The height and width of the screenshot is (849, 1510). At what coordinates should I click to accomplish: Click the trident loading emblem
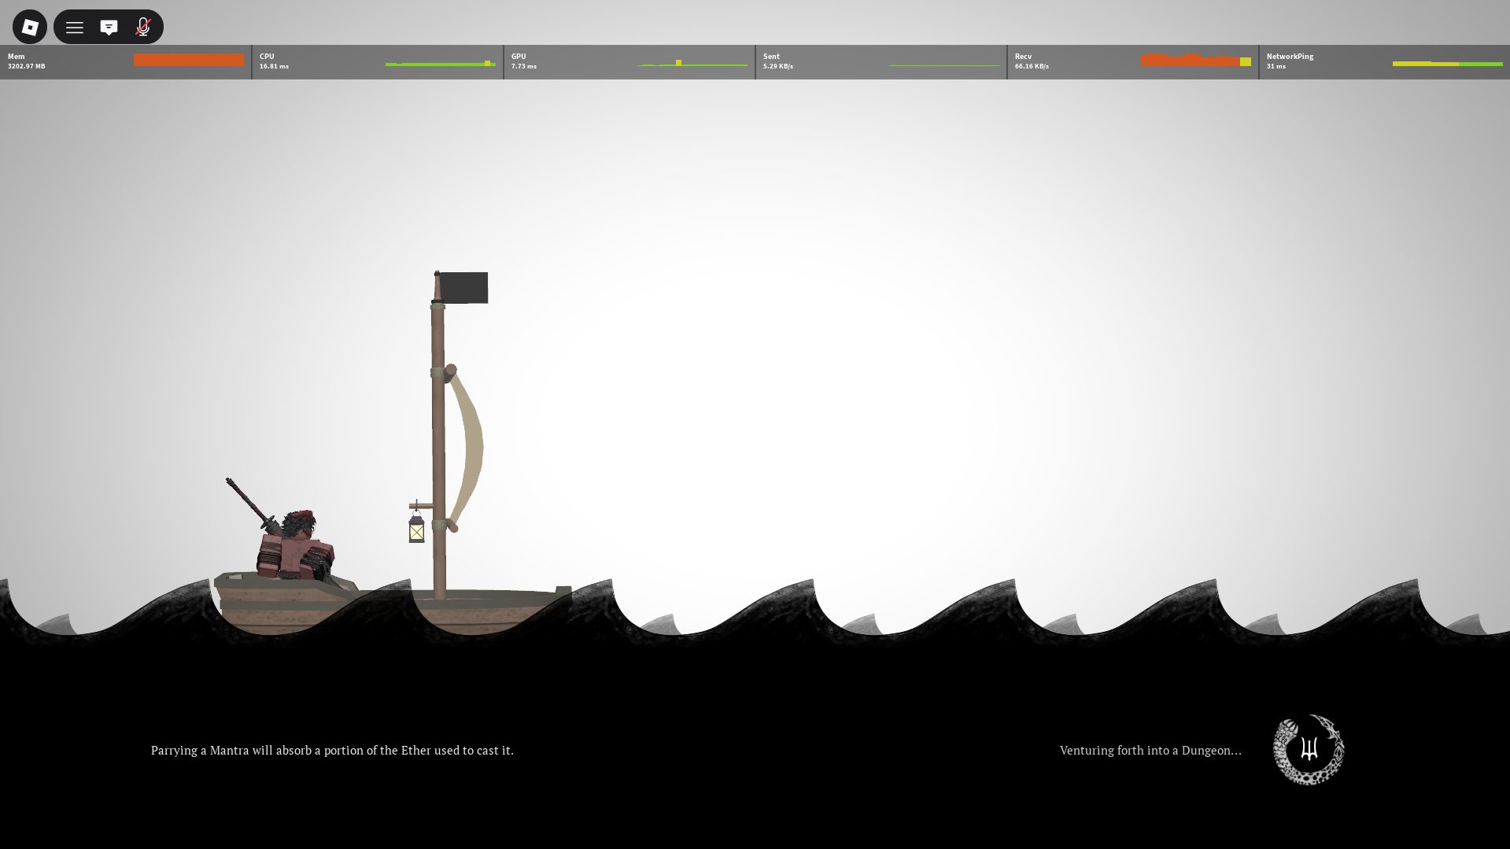coord(1309,749)
